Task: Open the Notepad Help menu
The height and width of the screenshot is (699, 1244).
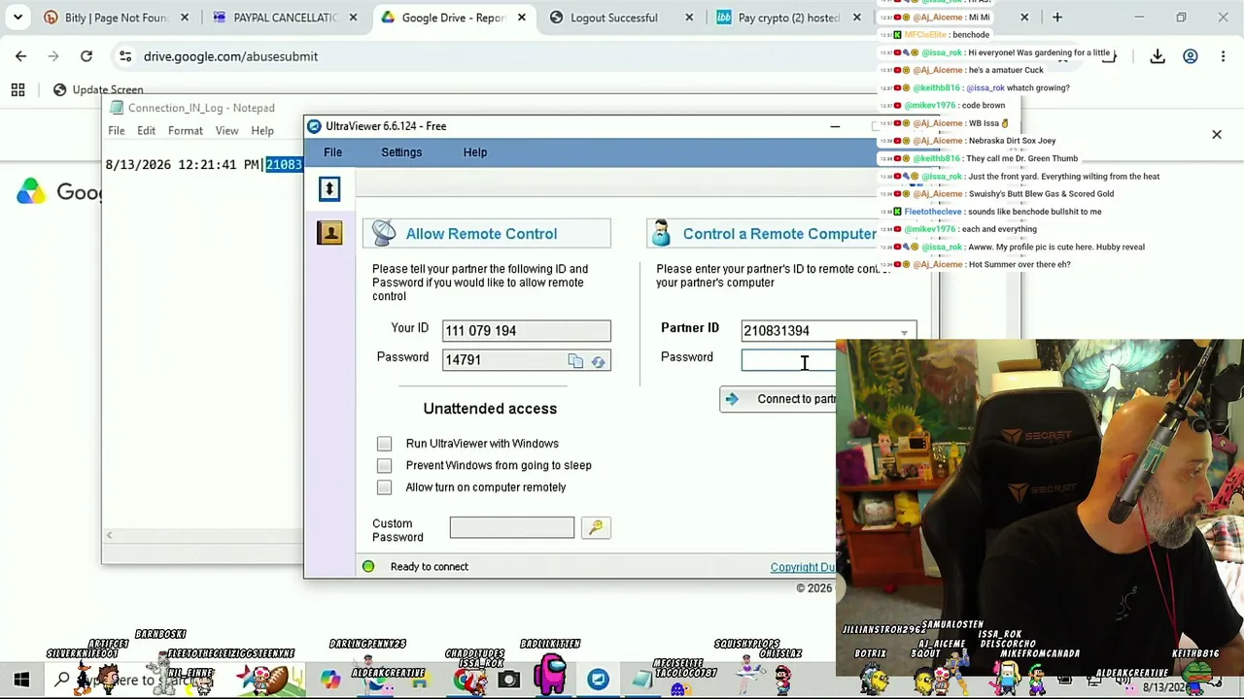Action: 262,131
